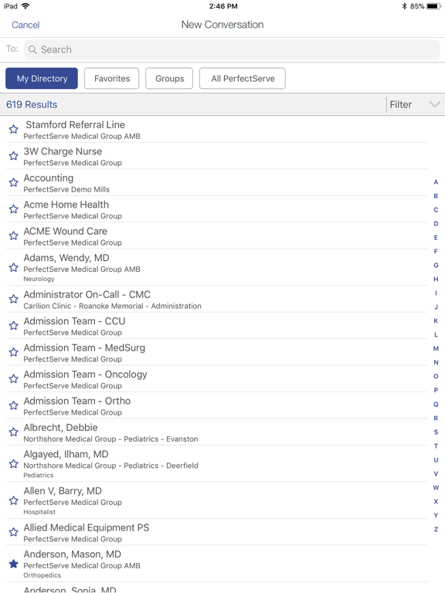The height and width of the screenshot is (593, 445).
Task: Jump to letter N in the index
Action: coord(436,362)
